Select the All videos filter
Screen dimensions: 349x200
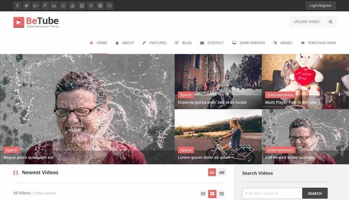(x=212, y=172)
